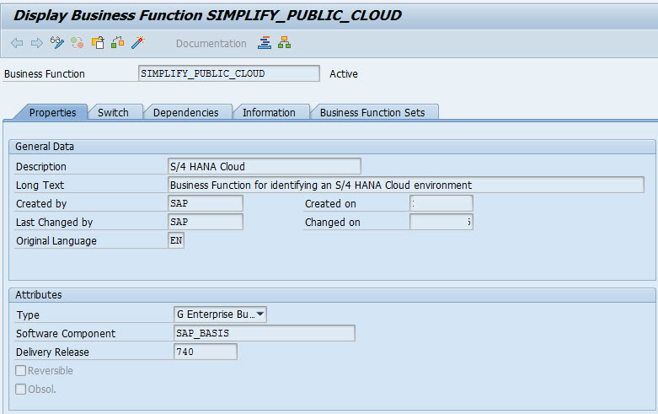This screenshot has width=658, height=414.
Task: Click the where-used list icon
Action: coord(117,42)
